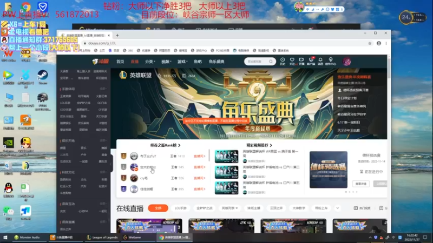The image size is (433, 243).
Task: Open the 德杯预选赛 promo thumbnail
Action: click(x=329, y=170)
